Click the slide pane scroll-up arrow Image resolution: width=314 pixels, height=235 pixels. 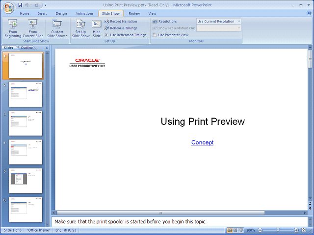47,53
